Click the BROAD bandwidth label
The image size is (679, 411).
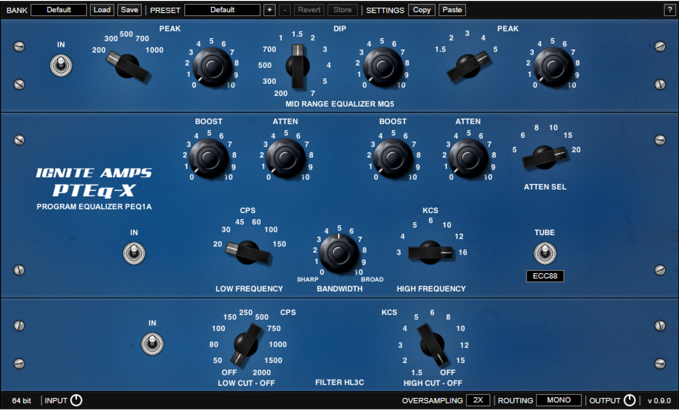(x=372, y=279)
